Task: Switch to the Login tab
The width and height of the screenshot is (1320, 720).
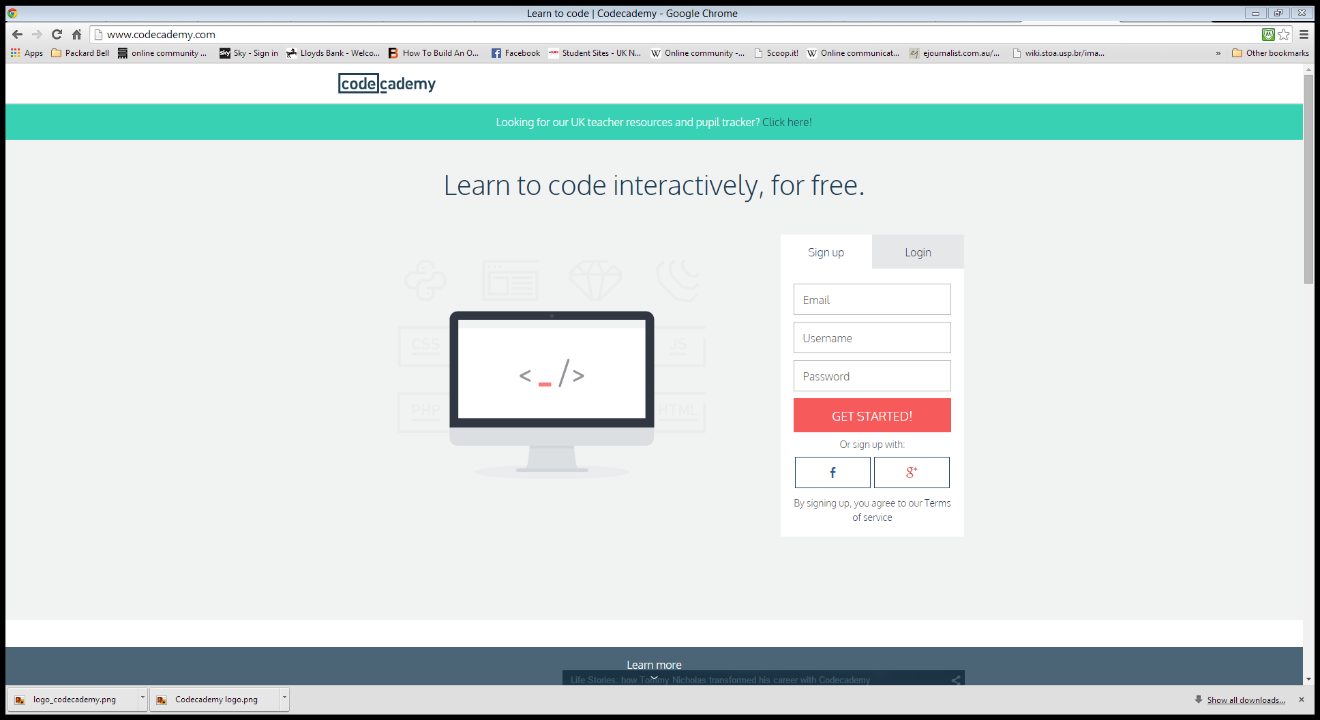Action: 918,252
